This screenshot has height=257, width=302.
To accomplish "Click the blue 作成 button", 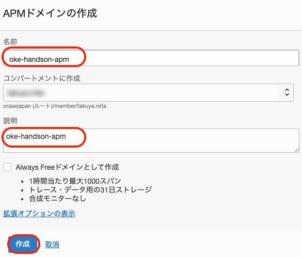I will point(23,244).
